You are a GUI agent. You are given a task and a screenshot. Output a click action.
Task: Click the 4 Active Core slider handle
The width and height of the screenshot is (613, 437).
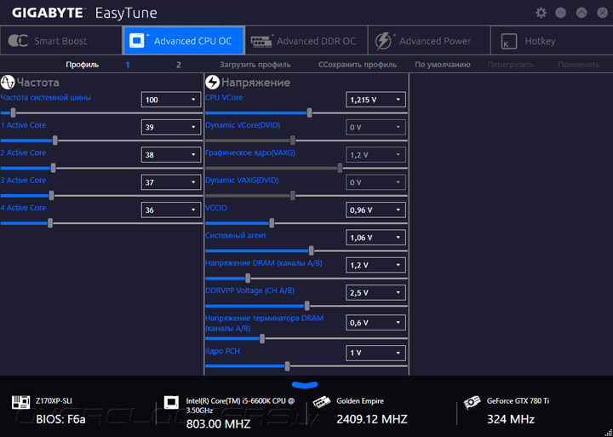coord(50,223)
